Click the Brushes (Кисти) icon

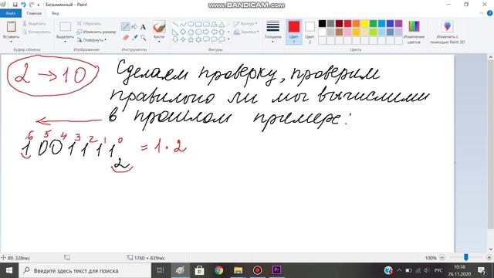pos(159,27)
